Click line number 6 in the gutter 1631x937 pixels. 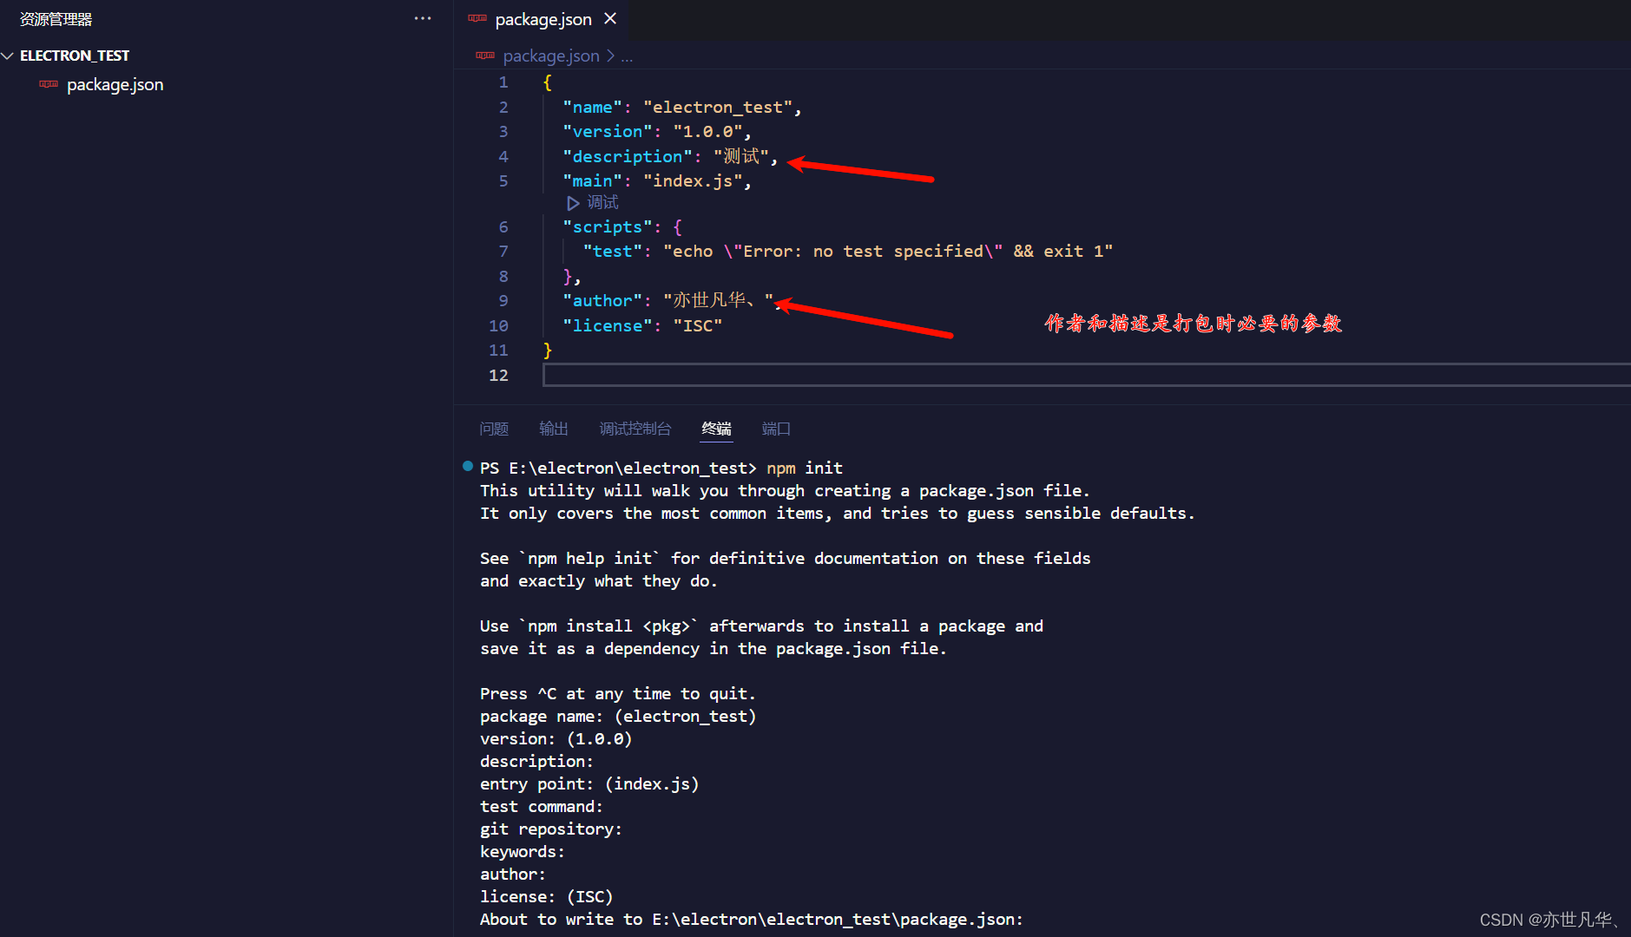(503, 226)
